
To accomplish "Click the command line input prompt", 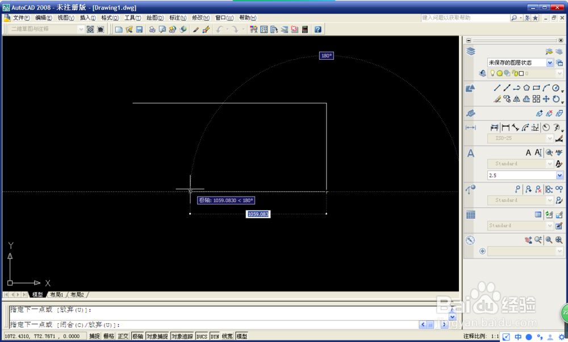I will [x=214, y=324].
